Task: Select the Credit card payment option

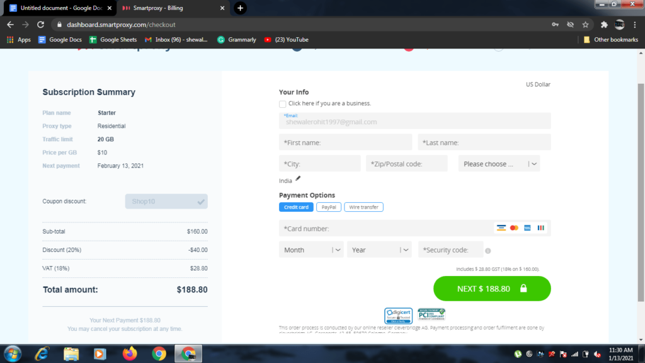Action: 296,207
